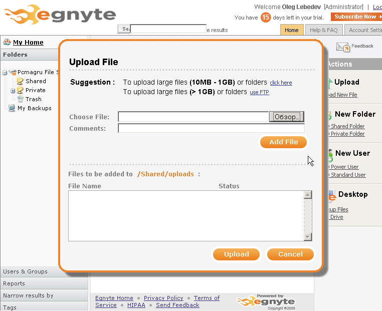Cancel the Upload File dialog

pos(290,254)
